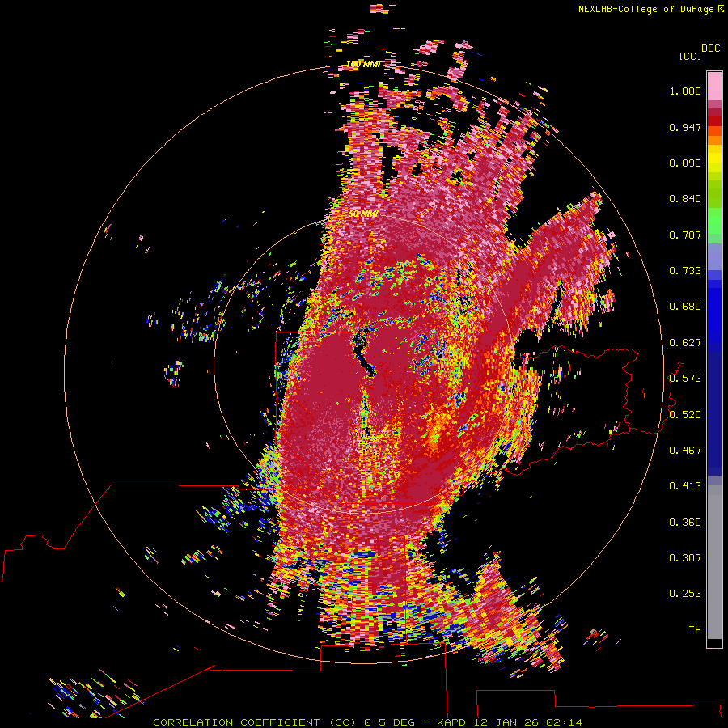Click the 1.000 legend value

(685, 91)
